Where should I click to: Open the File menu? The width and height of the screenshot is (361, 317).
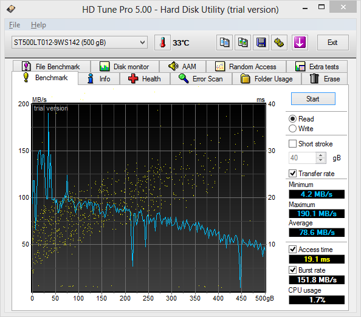tap(15, 25)
